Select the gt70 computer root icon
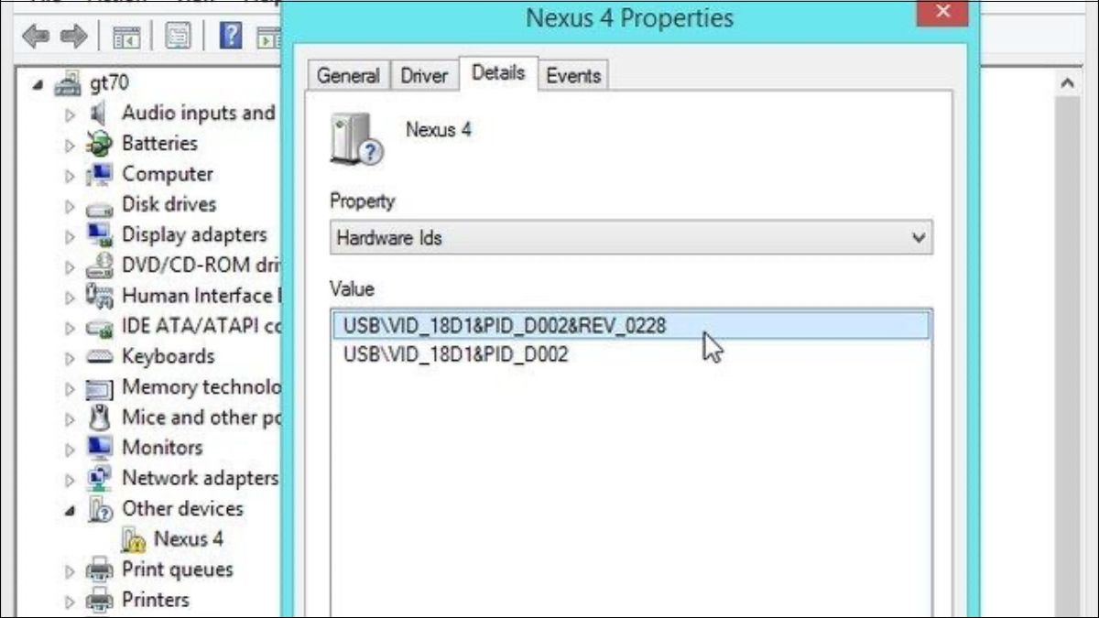The width and height of the screenshot is (1099, 618). pos(69,83)
